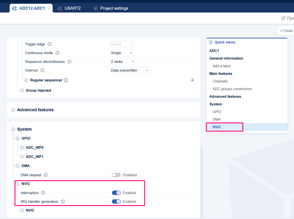This screenshot has width=294, height=219.
Task: Select DMA in Quick menu
Action: (217, 119)
